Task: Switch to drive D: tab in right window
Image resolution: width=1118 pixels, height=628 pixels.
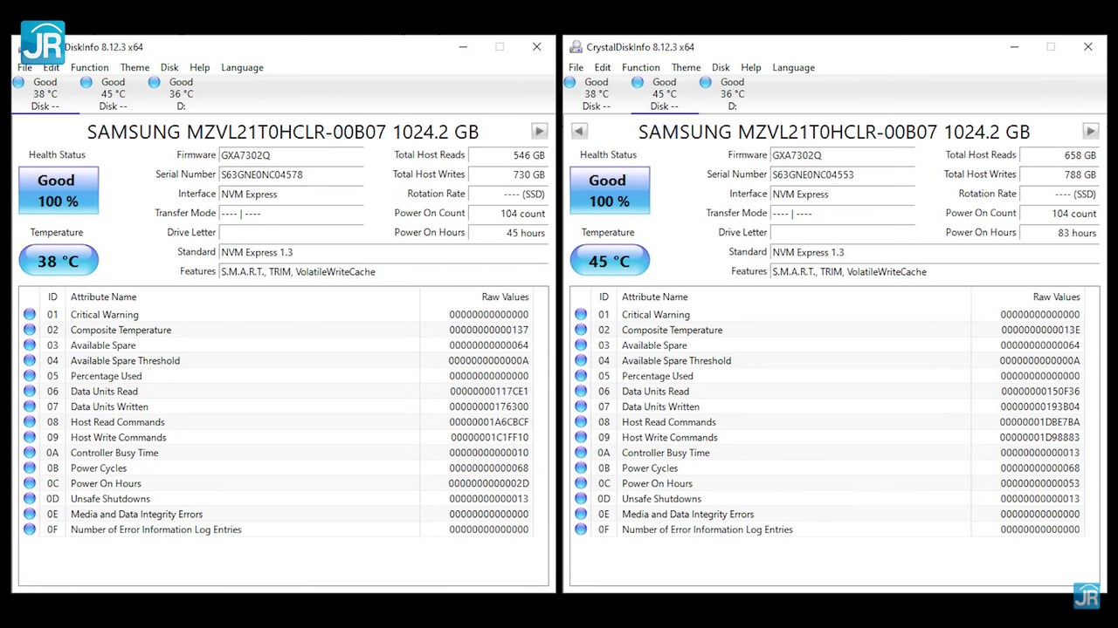Action: click(x=731, y=94)
